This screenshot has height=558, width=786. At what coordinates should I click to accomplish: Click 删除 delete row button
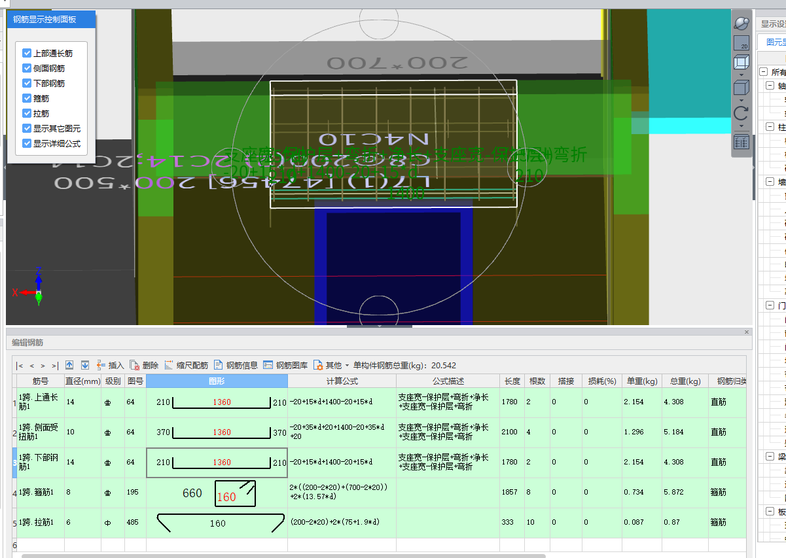pyautogui.click(x=144, y=365)
